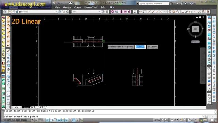Select the Circle draw tool
The image size is (218, 123).
(x=8, y=21)
